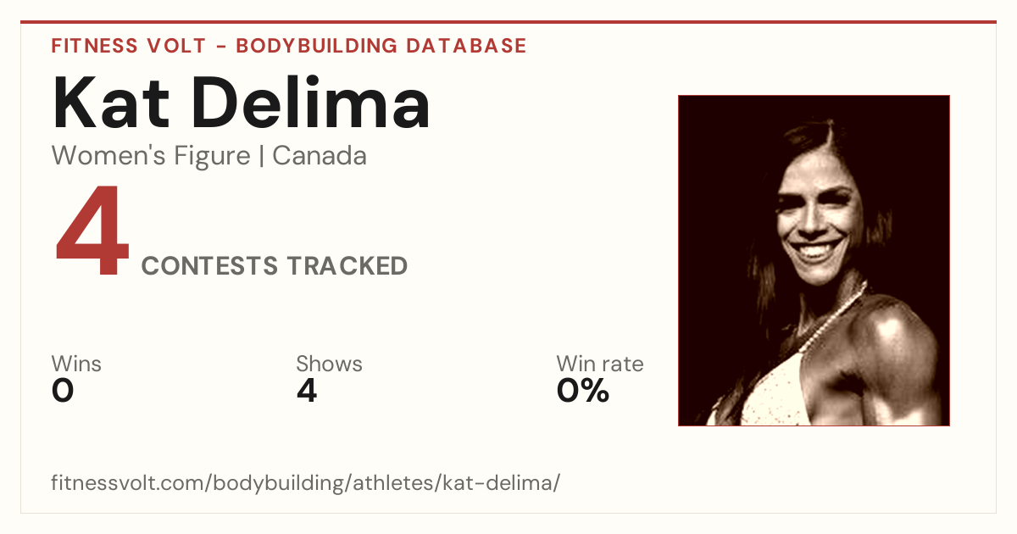Select the Kat Delima name heading
Image resolution: width=1017 pixels, height=534 pixels.
pos(242,102)
